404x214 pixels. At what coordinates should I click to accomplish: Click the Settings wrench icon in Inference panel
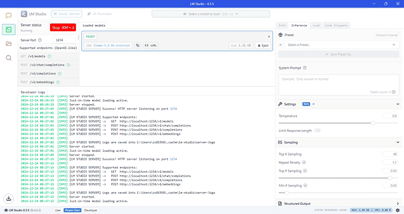tap(280, 104)
